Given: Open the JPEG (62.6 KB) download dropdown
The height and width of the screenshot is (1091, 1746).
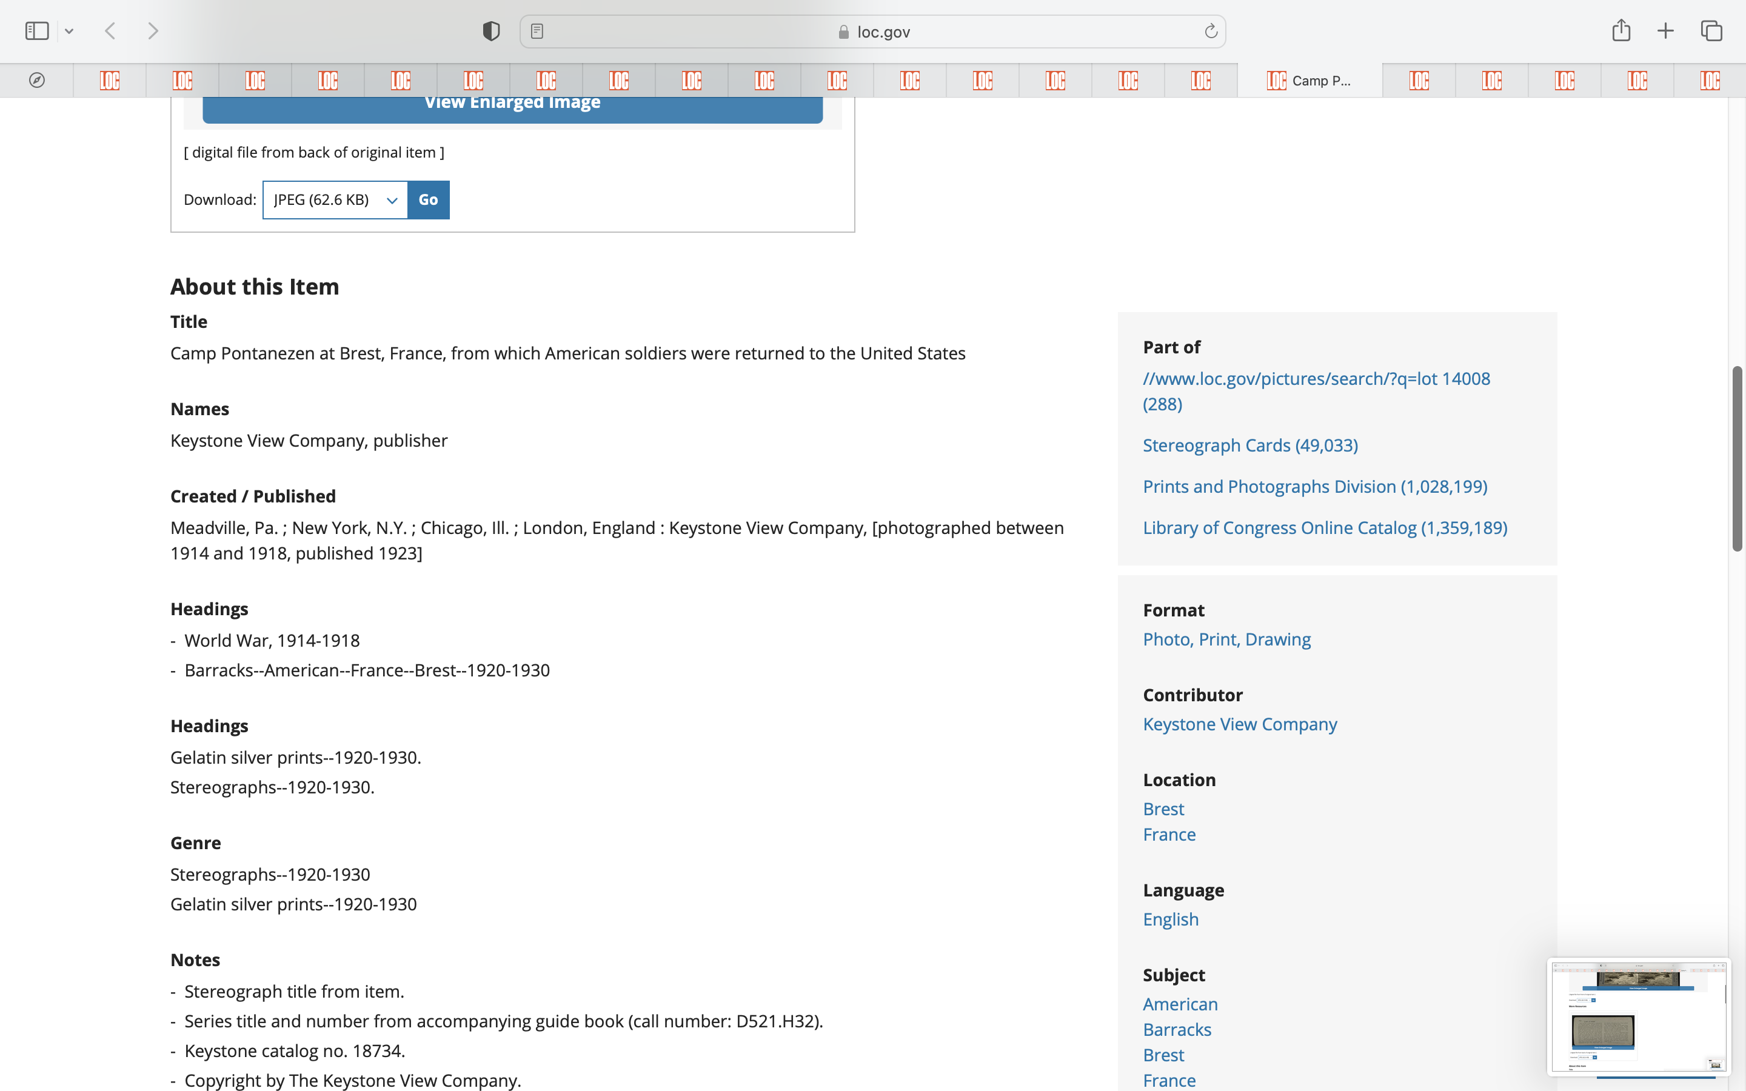Looking at the screenshot, I should (335, 200).
